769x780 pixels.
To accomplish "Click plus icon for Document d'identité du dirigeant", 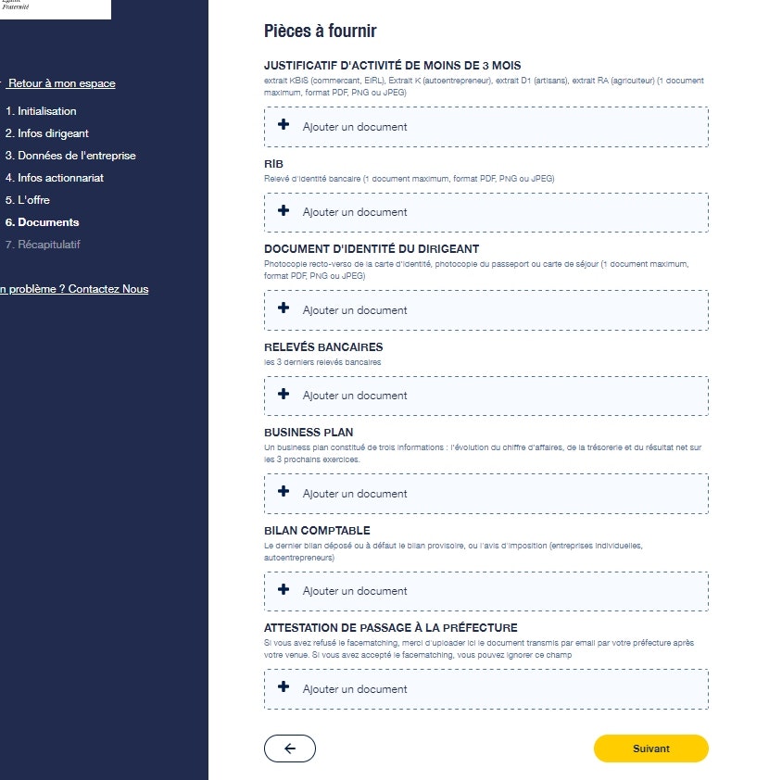I will coord(284,309).
